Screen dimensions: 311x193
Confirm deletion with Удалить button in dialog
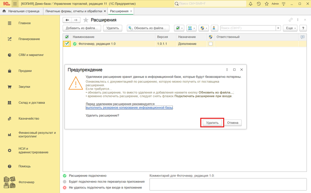coord(212,123)
